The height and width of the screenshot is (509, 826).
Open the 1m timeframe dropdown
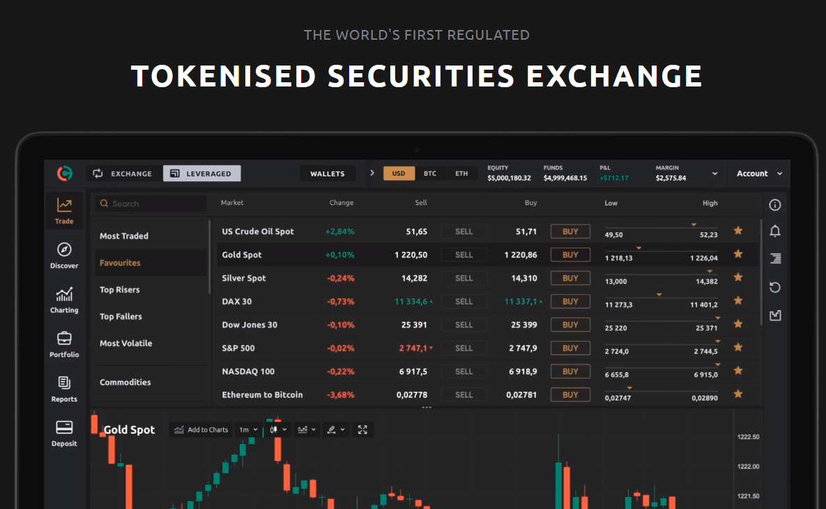pyautogui.click(x=248, y=430)
